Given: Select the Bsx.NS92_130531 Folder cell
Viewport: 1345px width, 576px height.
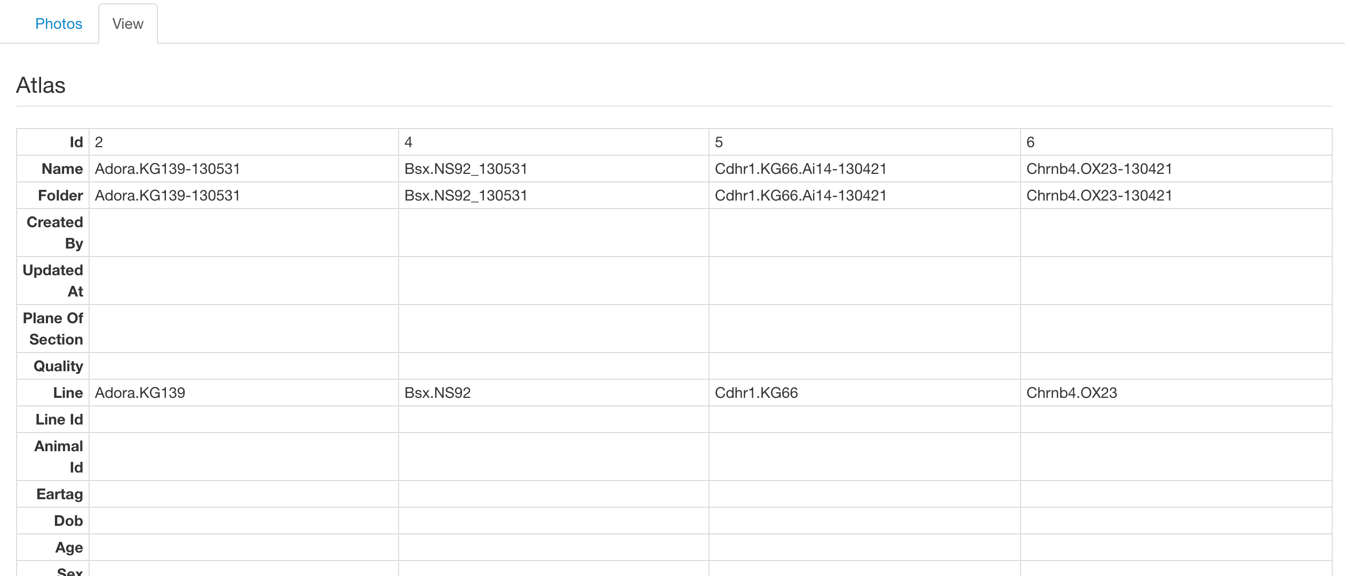Looking at the screenshot, I should pos(553,195).
